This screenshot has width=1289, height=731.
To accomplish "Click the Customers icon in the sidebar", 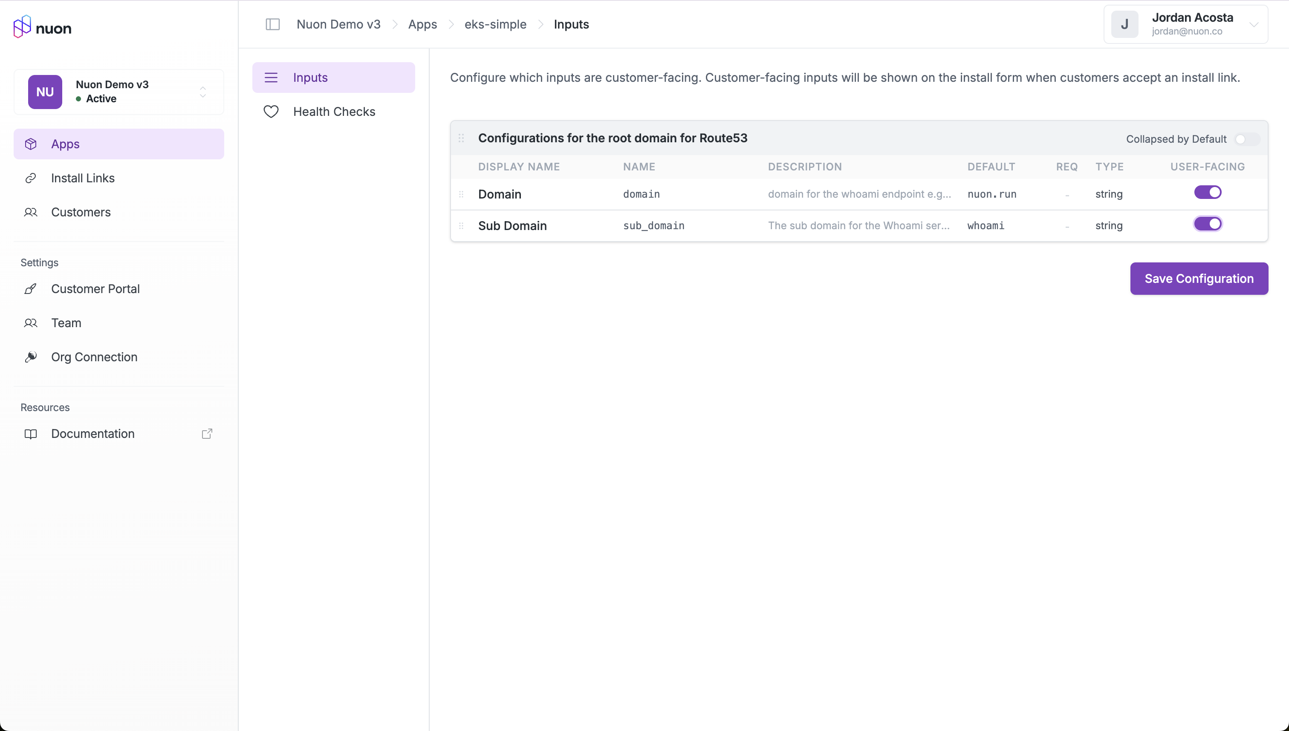I will 31,213.
